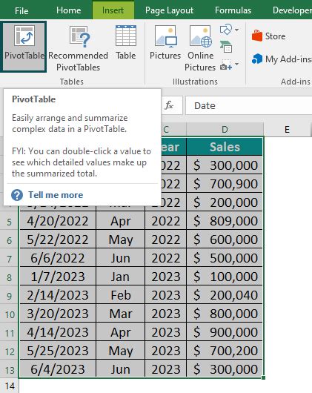Click cell with date 4/20/2022

(x=58, y=221)
